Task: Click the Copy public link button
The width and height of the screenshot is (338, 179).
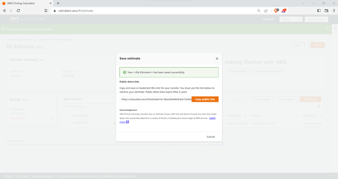Action: pos(205,99)
